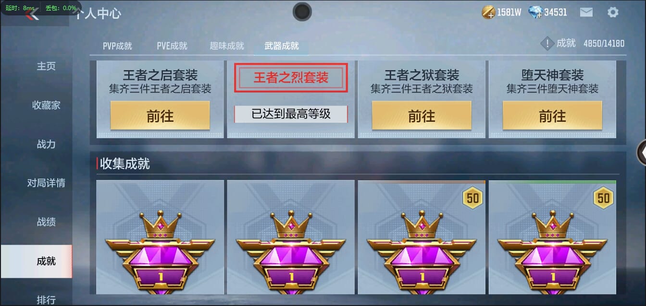Tap the round recording button at top
646x306 pixels.
[302, 12]
